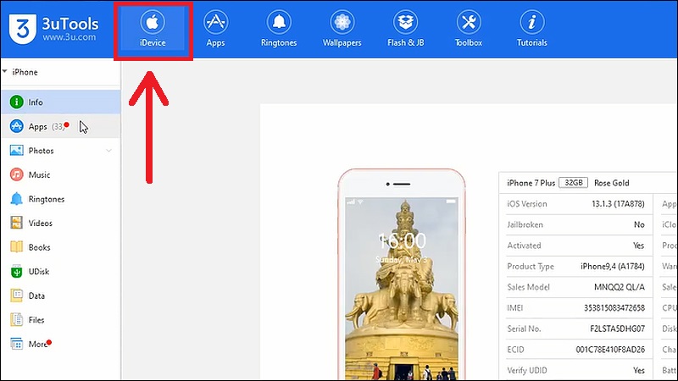Open UDisk in the sidebar
678x381 pixels.
coord(60,271)
